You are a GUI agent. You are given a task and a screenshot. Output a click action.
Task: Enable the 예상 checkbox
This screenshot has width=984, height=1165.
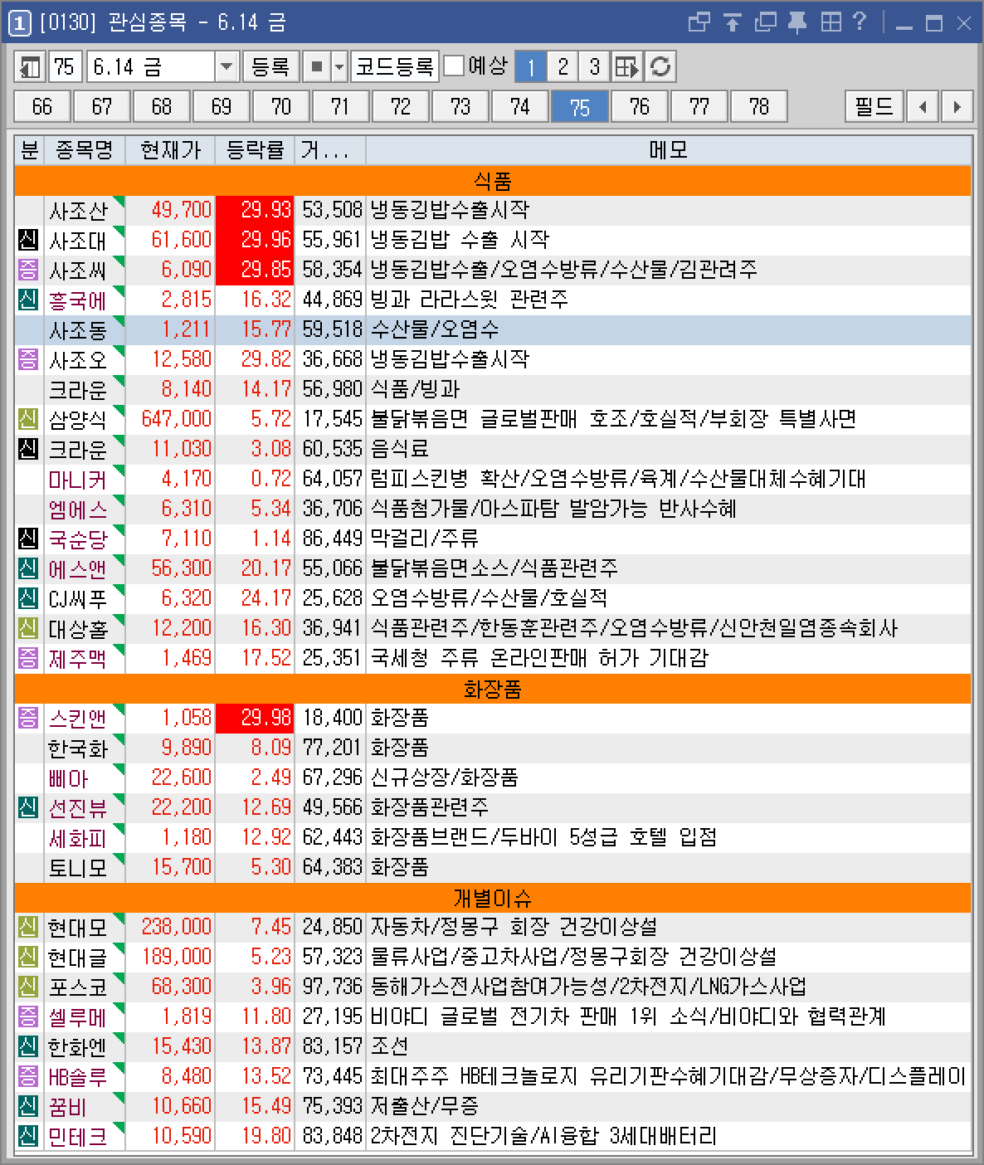coord(454,66)
